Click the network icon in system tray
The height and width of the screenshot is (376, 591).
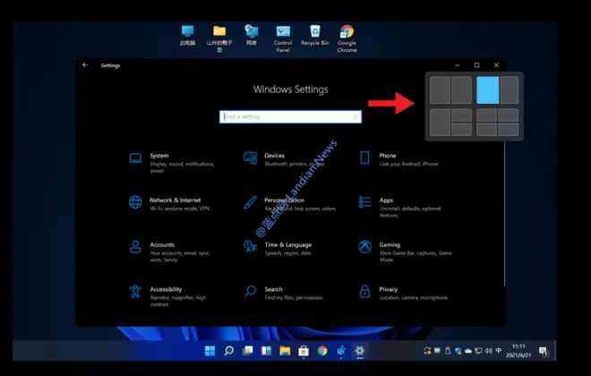478,351
